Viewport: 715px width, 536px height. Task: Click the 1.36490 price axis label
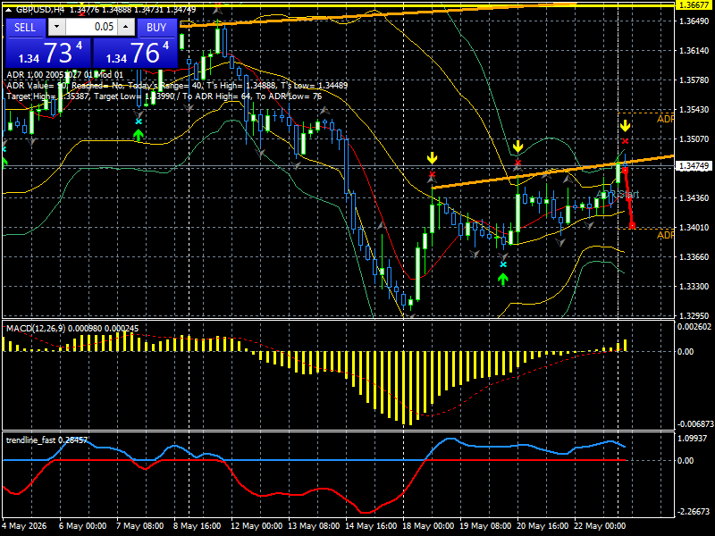click(x=694, y=21)
